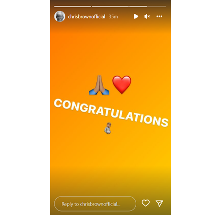221x215 pixels.
Task: Unmute the story audio speaker icon
Action: (147, 16)
